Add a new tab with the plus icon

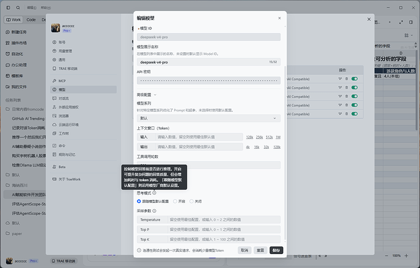coord(390,22)
